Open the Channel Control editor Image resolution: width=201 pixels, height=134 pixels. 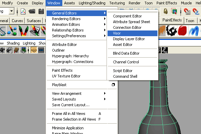[132, 62]
